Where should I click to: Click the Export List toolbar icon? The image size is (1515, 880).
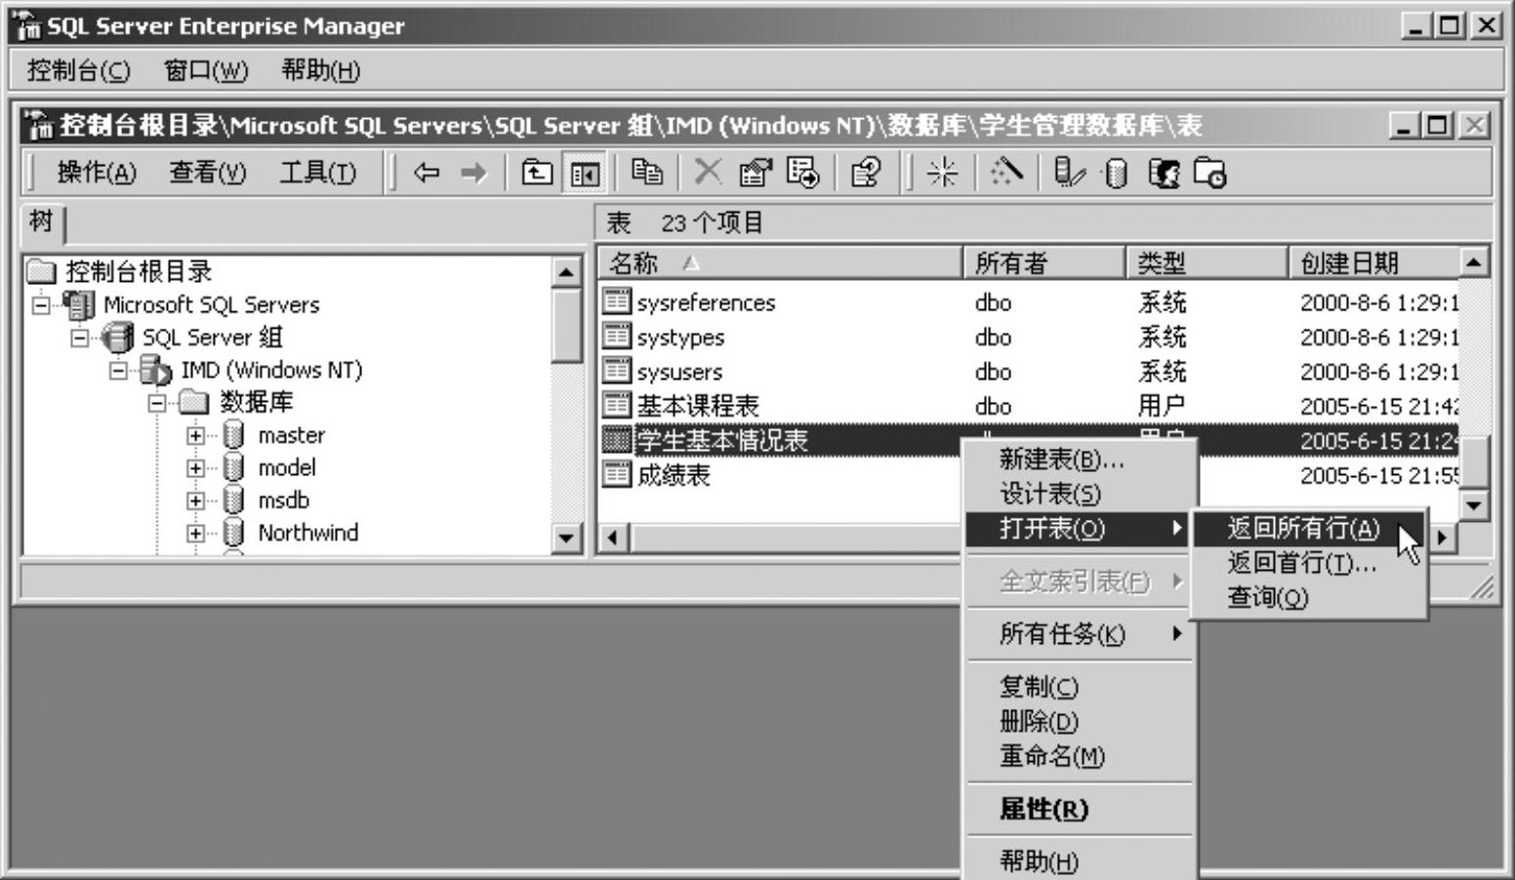[802, 173]
